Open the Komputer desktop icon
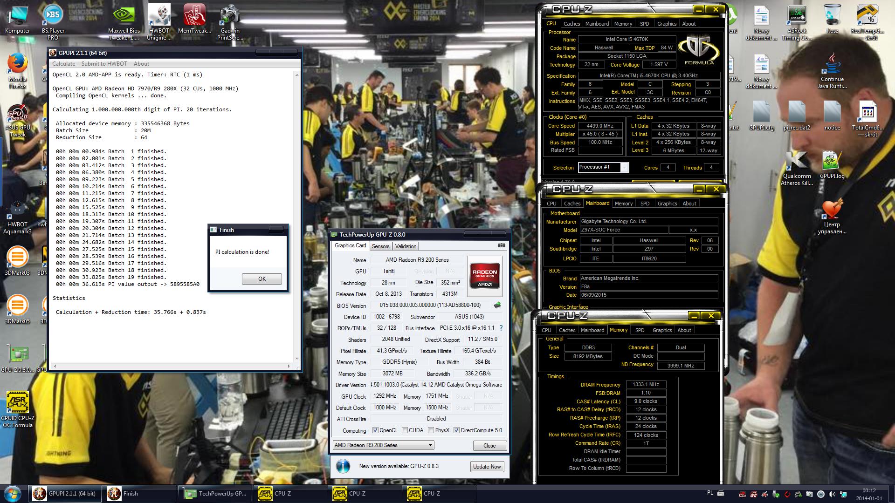895x503 pixels. point(17,20)
